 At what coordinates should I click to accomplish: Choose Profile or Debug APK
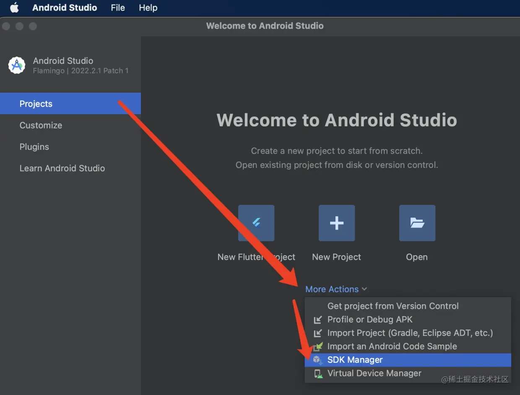(x=408, y=319)
